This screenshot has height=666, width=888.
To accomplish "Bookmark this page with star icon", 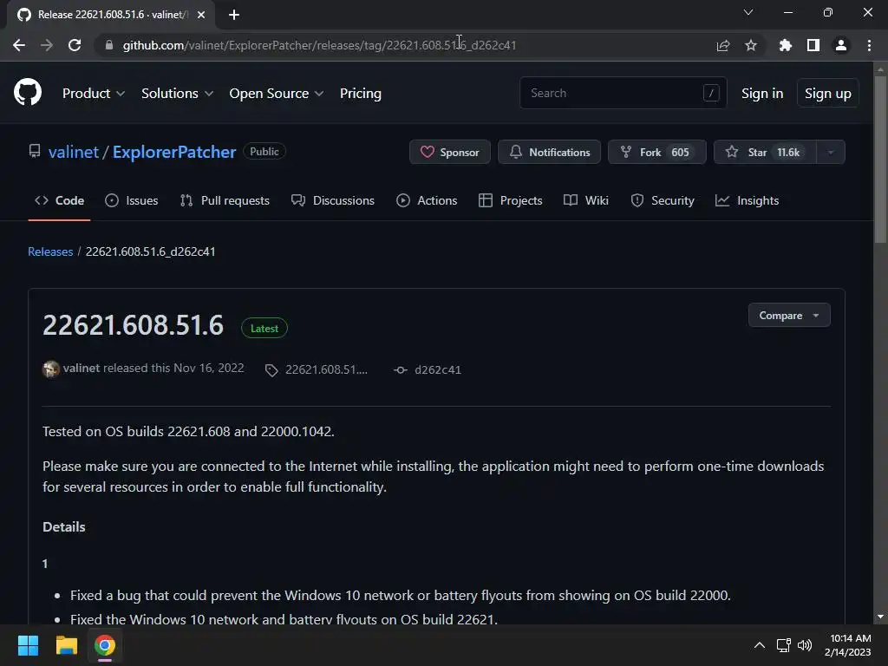I will tap(751, 45).
